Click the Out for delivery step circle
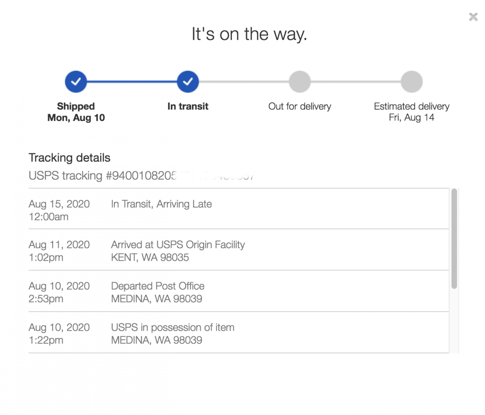Image resolution: width=485 pixels, height=415 pixels. [299, 82]
